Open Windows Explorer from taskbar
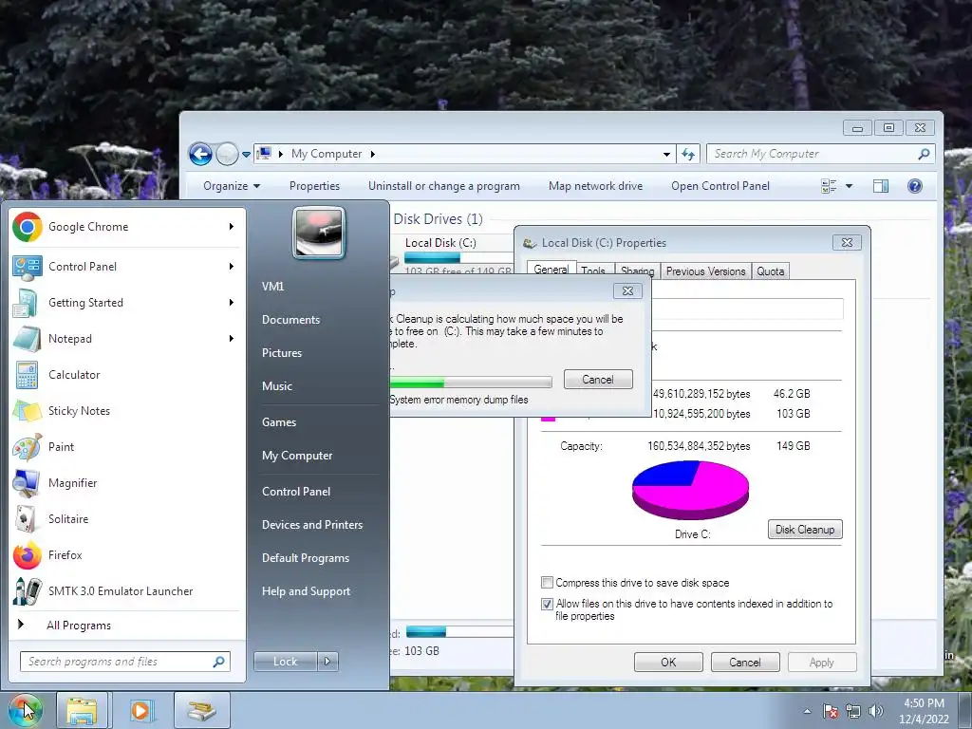972x729 pixels. point(82,710)
